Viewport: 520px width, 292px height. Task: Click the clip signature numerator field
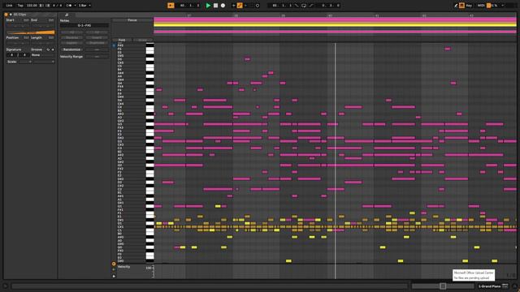(x=11, y=55)
